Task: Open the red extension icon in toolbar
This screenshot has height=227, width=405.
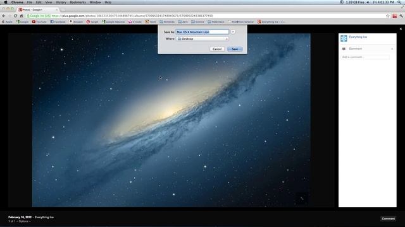Action: point(395,16)
